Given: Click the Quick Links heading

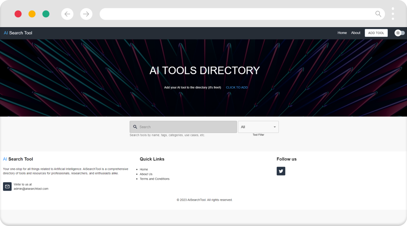Looking at the screenshot, I should (x=152, y=159).
